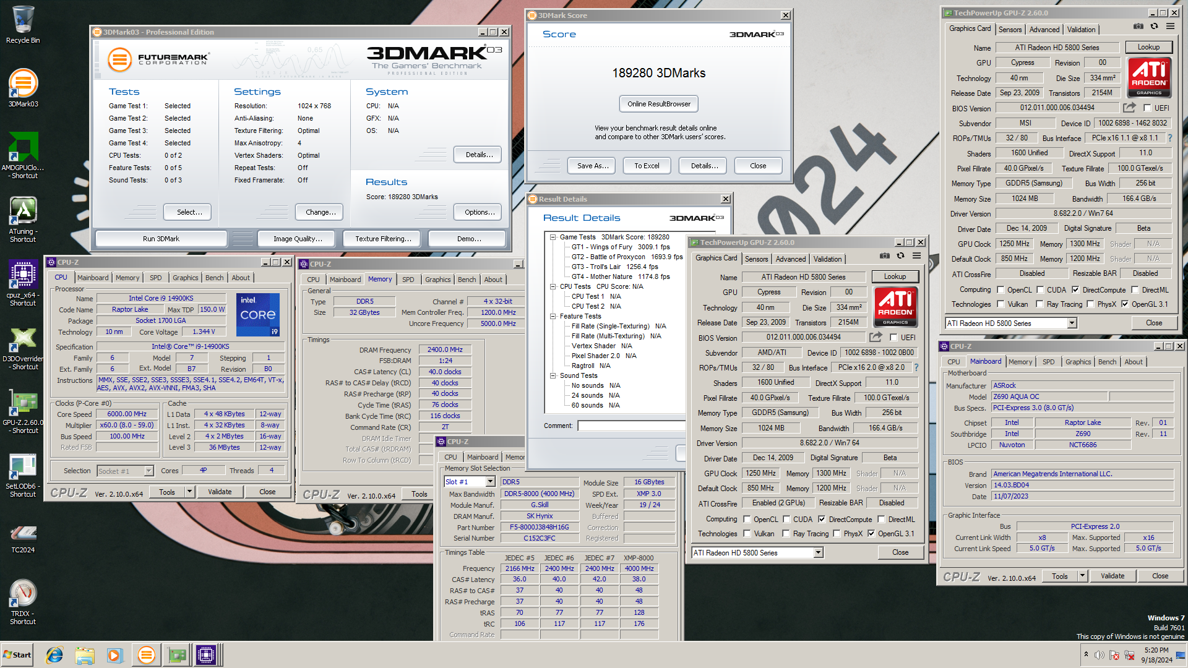
Task: Open the Slot #1 dropdown in CPU-Z SPD
Action: pyautogui.click(x=490, y=482)
